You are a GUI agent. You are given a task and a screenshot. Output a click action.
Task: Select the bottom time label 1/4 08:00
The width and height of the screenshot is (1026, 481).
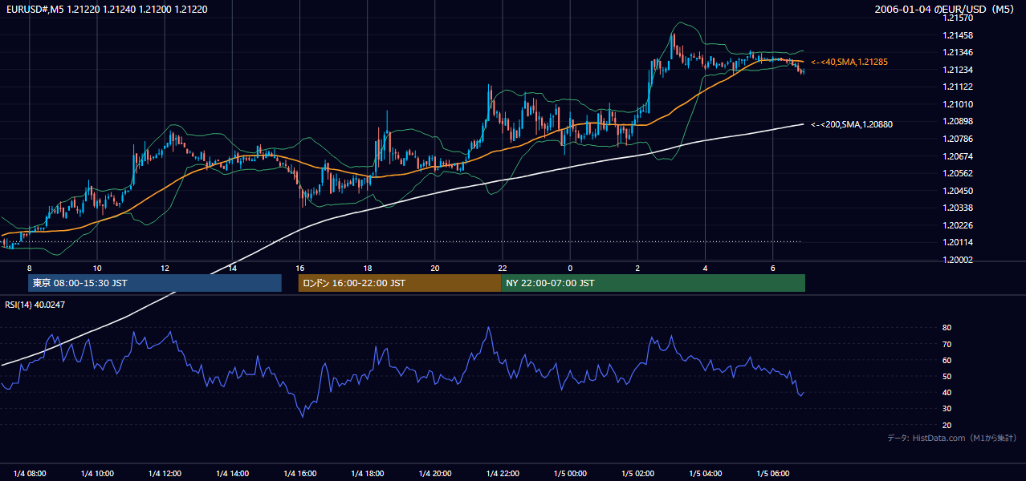[30, 474]
